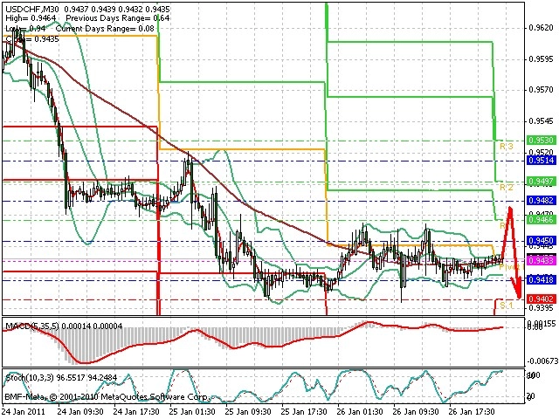Click the USDCHF,M30 chart title
The image size is (559, 419).
[33, 10]
